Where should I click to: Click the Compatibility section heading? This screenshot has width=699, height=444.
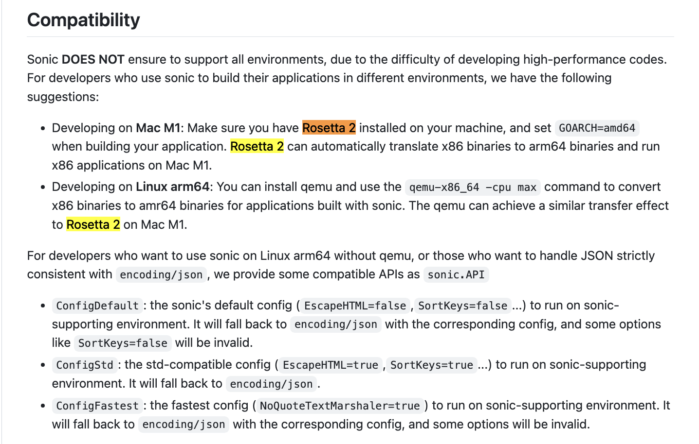[x=83, y=20]
